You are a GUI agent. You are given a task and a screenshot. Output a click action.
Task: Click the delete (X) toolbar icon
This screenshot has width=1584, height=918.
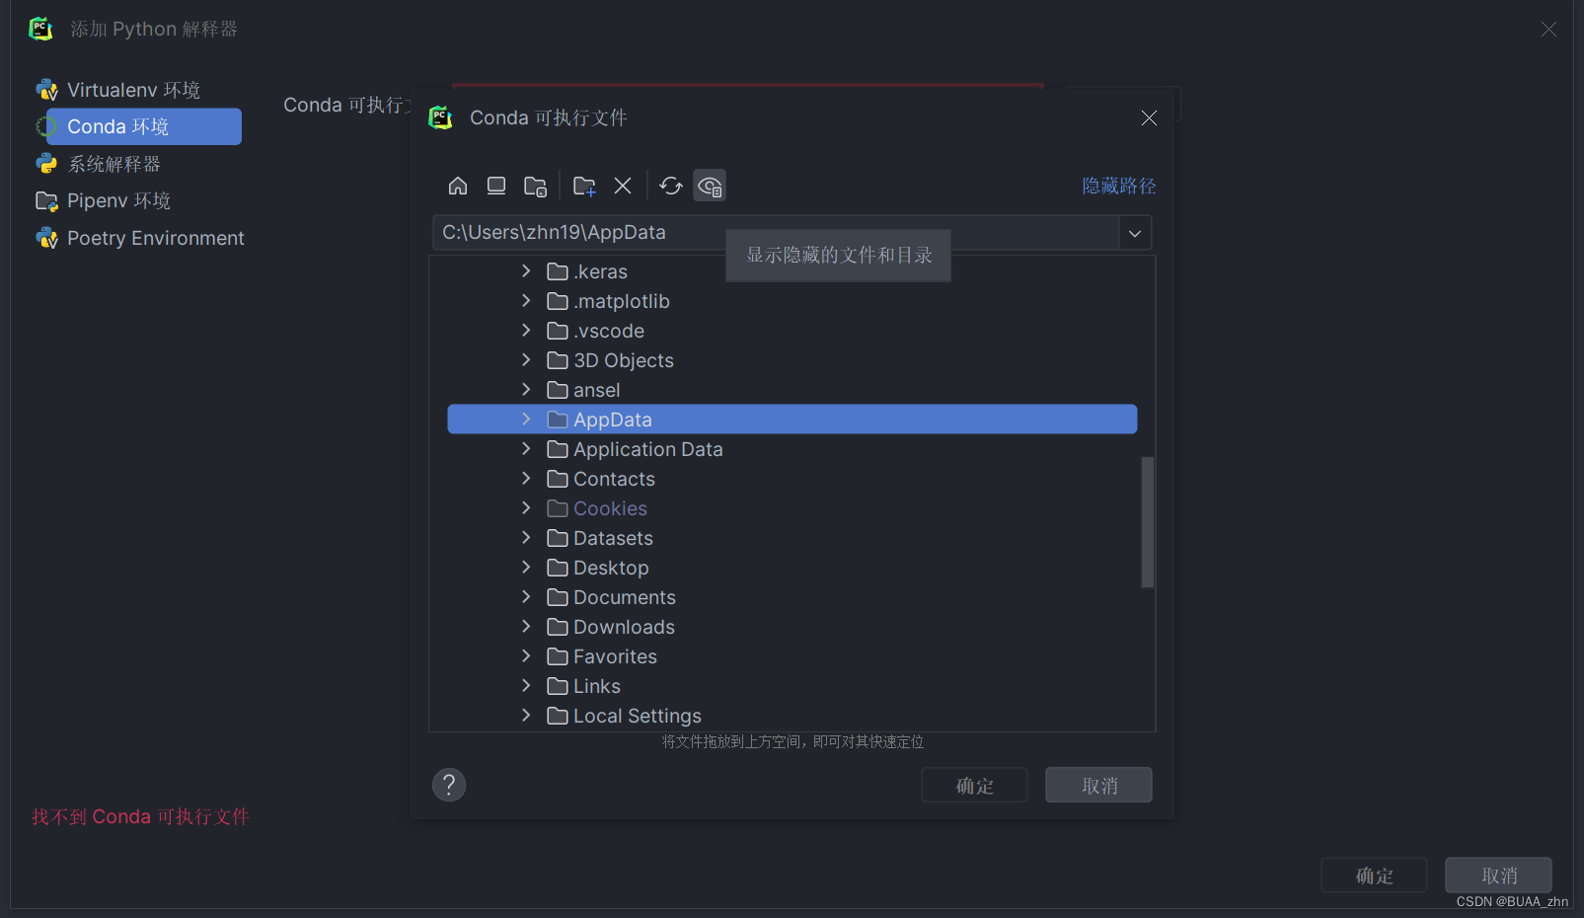pos(623,186)
